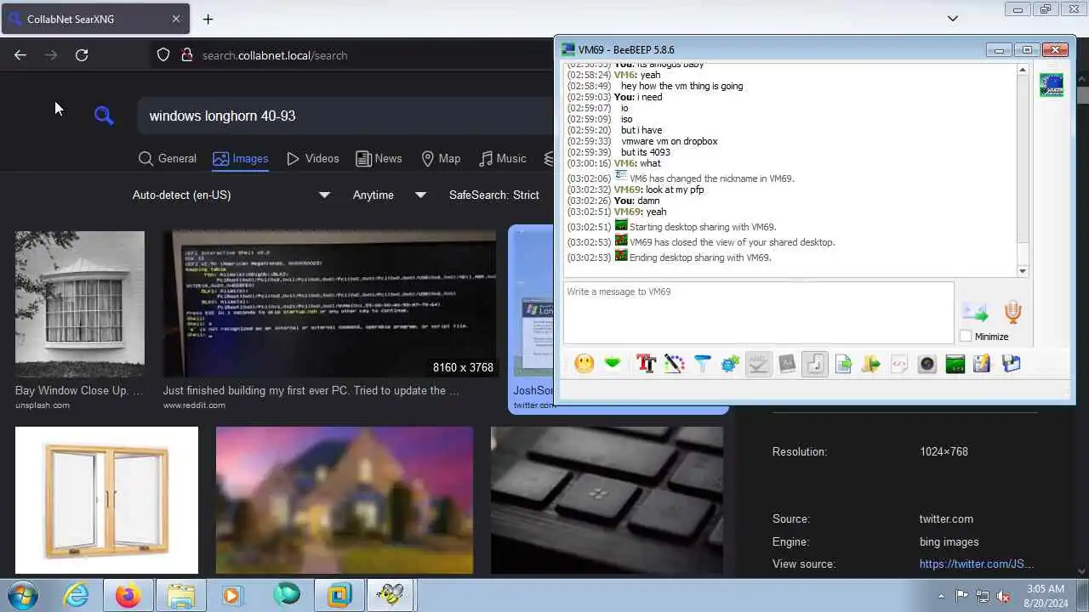
Task: Click the URL bar search.collabnet.local address
Action: pyautogui.click(x=275, y=55)
